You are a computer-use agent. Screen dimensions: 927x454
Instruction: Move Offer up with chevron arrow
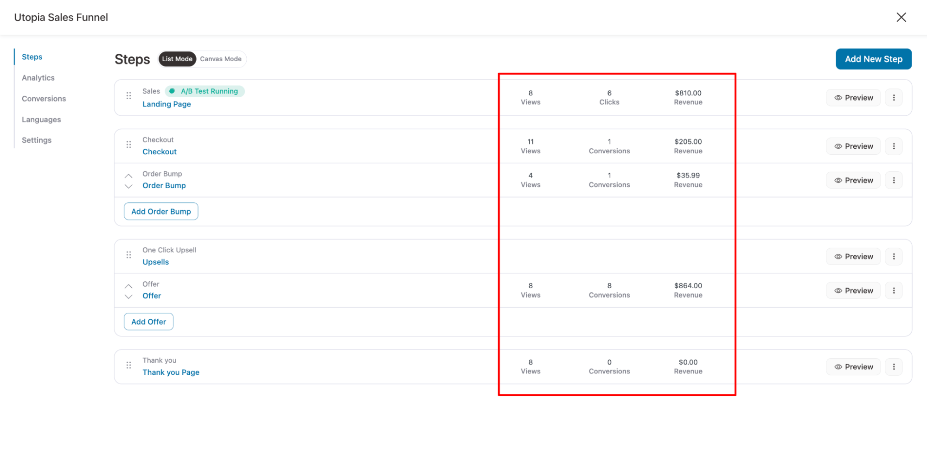[128, 286]
